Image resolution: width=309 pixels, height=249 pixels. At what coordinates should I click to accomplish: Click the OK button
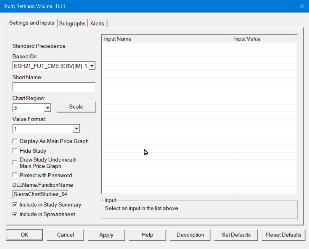[24, 235]
